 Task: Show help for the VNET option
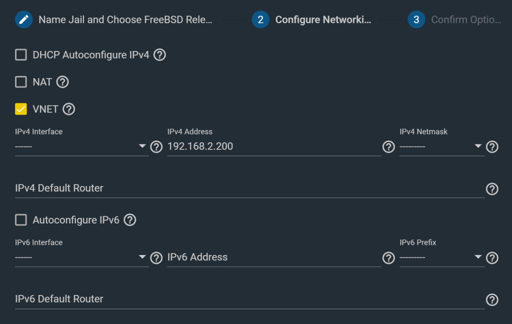[x=69, y=109]
